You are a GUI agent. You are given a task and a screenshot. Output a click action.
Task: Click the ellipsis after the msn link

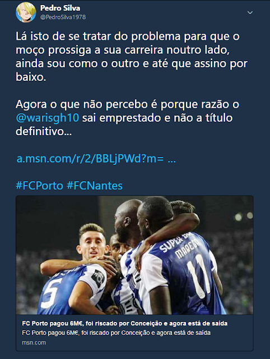tap(172, 159)
